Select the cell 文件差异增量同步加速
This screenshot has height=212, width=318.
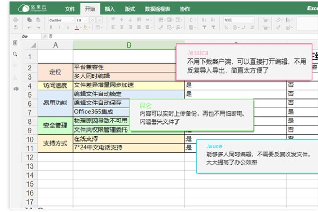[x=129, y=85]
